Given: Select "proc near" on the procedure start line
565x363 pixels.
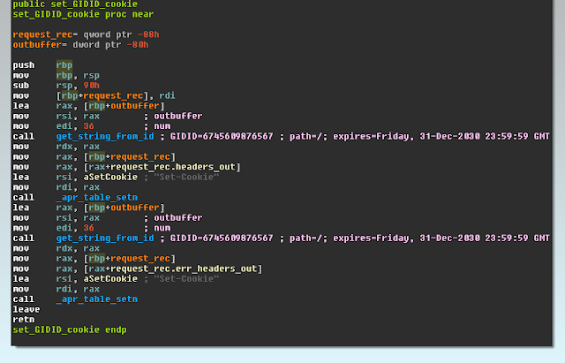Looking at the screenshot, I should pyautogui.click(x=130, y=14).
